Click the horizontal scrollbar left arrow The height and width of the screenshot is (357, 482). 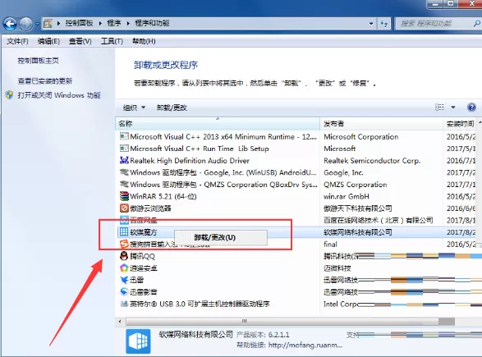[x=120, y=322]
